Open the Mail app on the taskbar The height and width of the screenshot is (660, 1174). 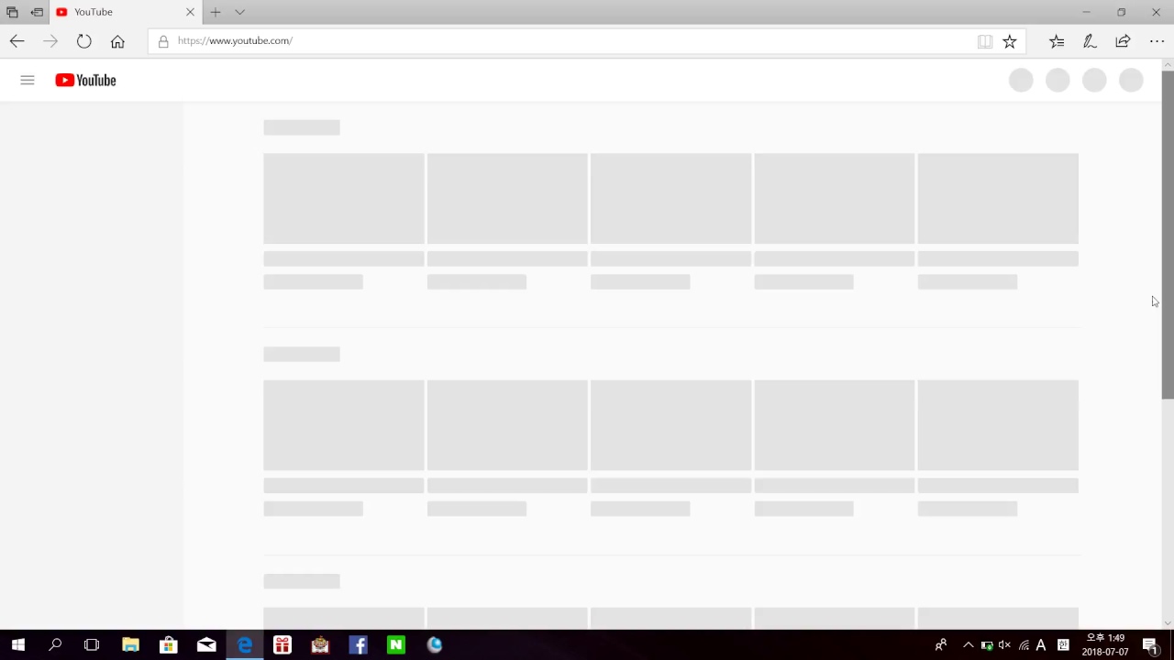[206, 645]
